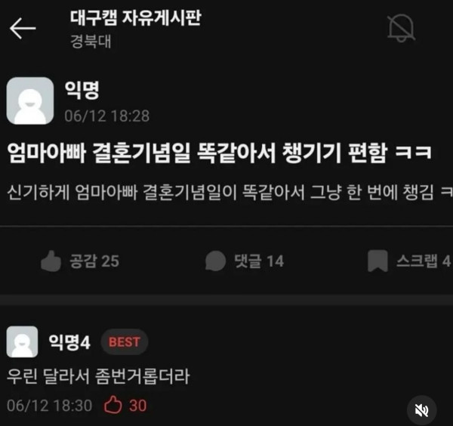
Task: Tap the 익명 author name of post
Action: [x=82, y=90]
